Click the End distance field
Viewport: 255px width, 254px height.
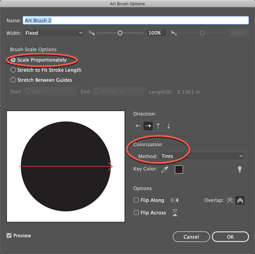[122, 91]
